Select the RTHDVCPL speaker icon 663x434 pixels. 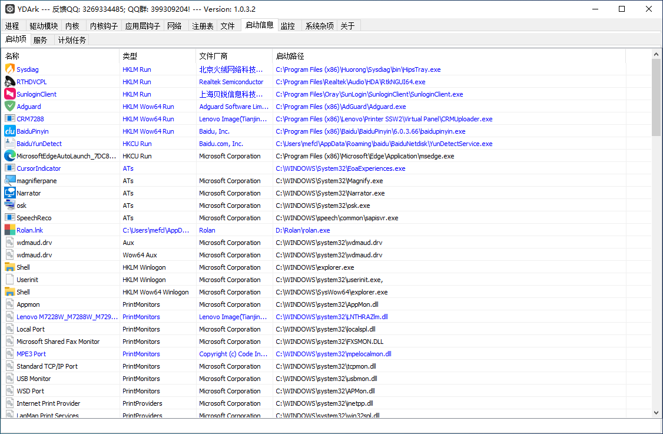click(x=9, y=81)
